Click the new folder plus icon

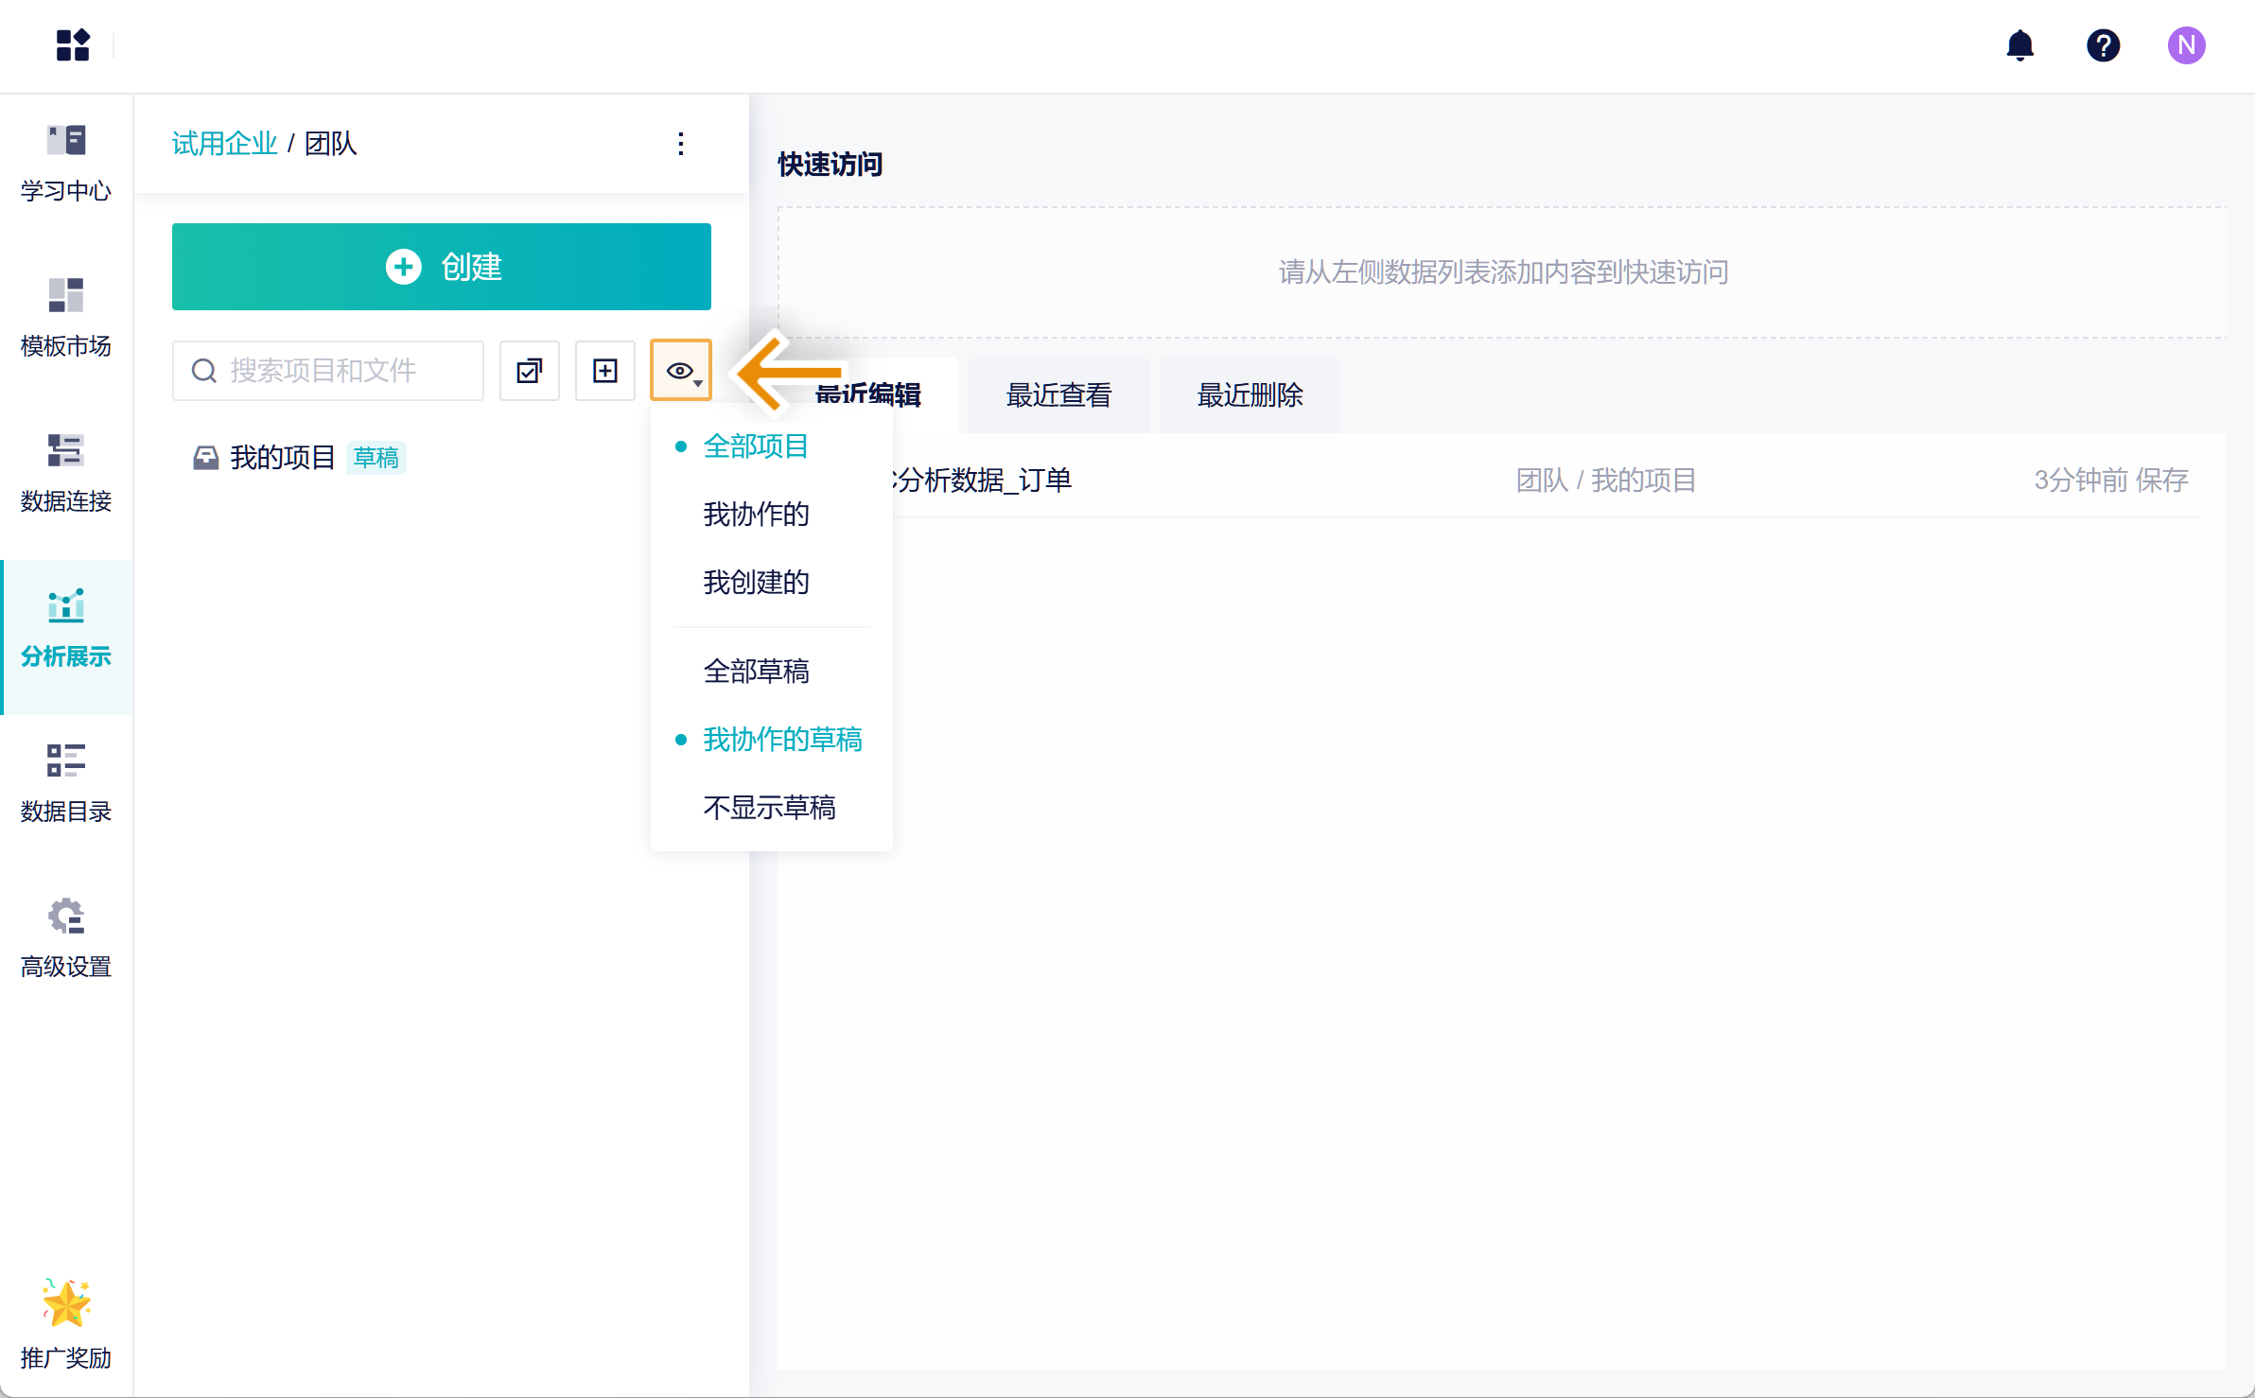[605, 371]
